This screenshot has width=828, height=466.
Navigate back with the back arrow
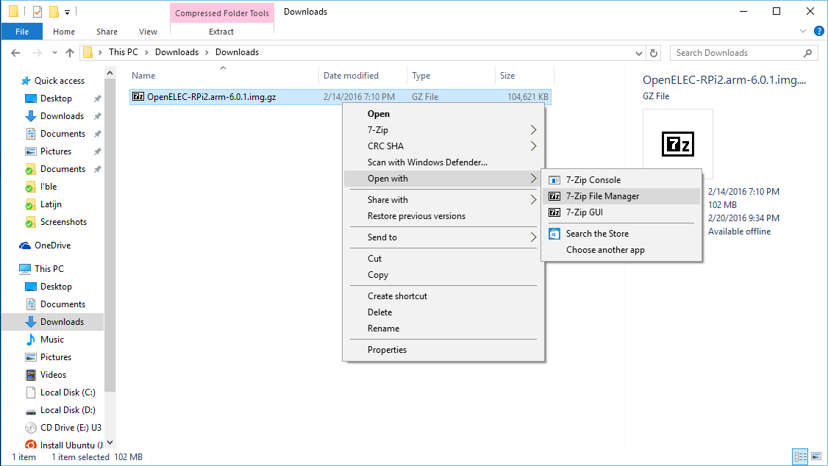pos(15,52)
